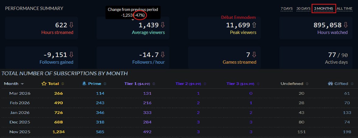This screenshot has height=138, width=358.
Task: Click the Dec 2025 row label
Action: tap(20, 122)
